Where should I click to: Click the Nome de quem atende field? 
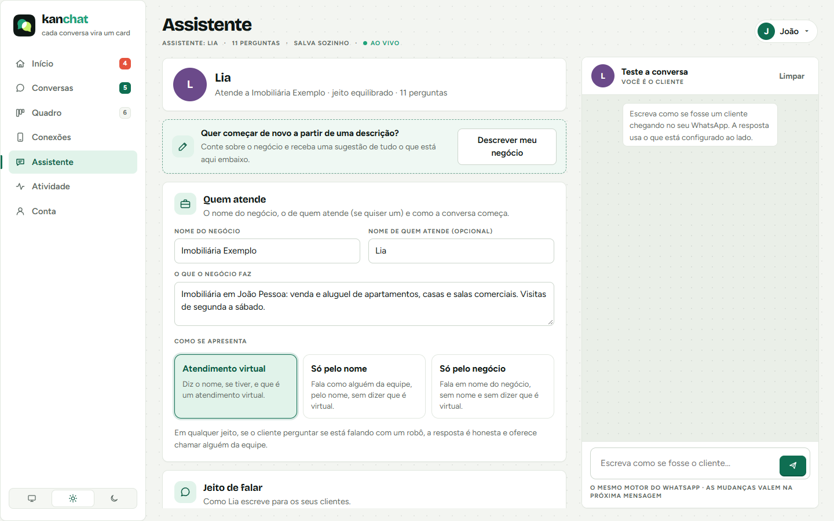tap(461, 251)
